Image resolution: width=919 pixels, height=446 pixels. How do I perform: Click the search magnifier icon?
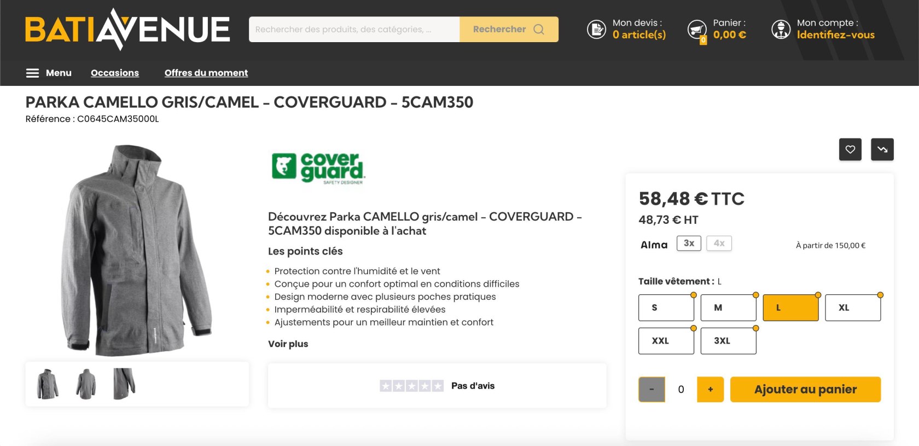(539, 30)
